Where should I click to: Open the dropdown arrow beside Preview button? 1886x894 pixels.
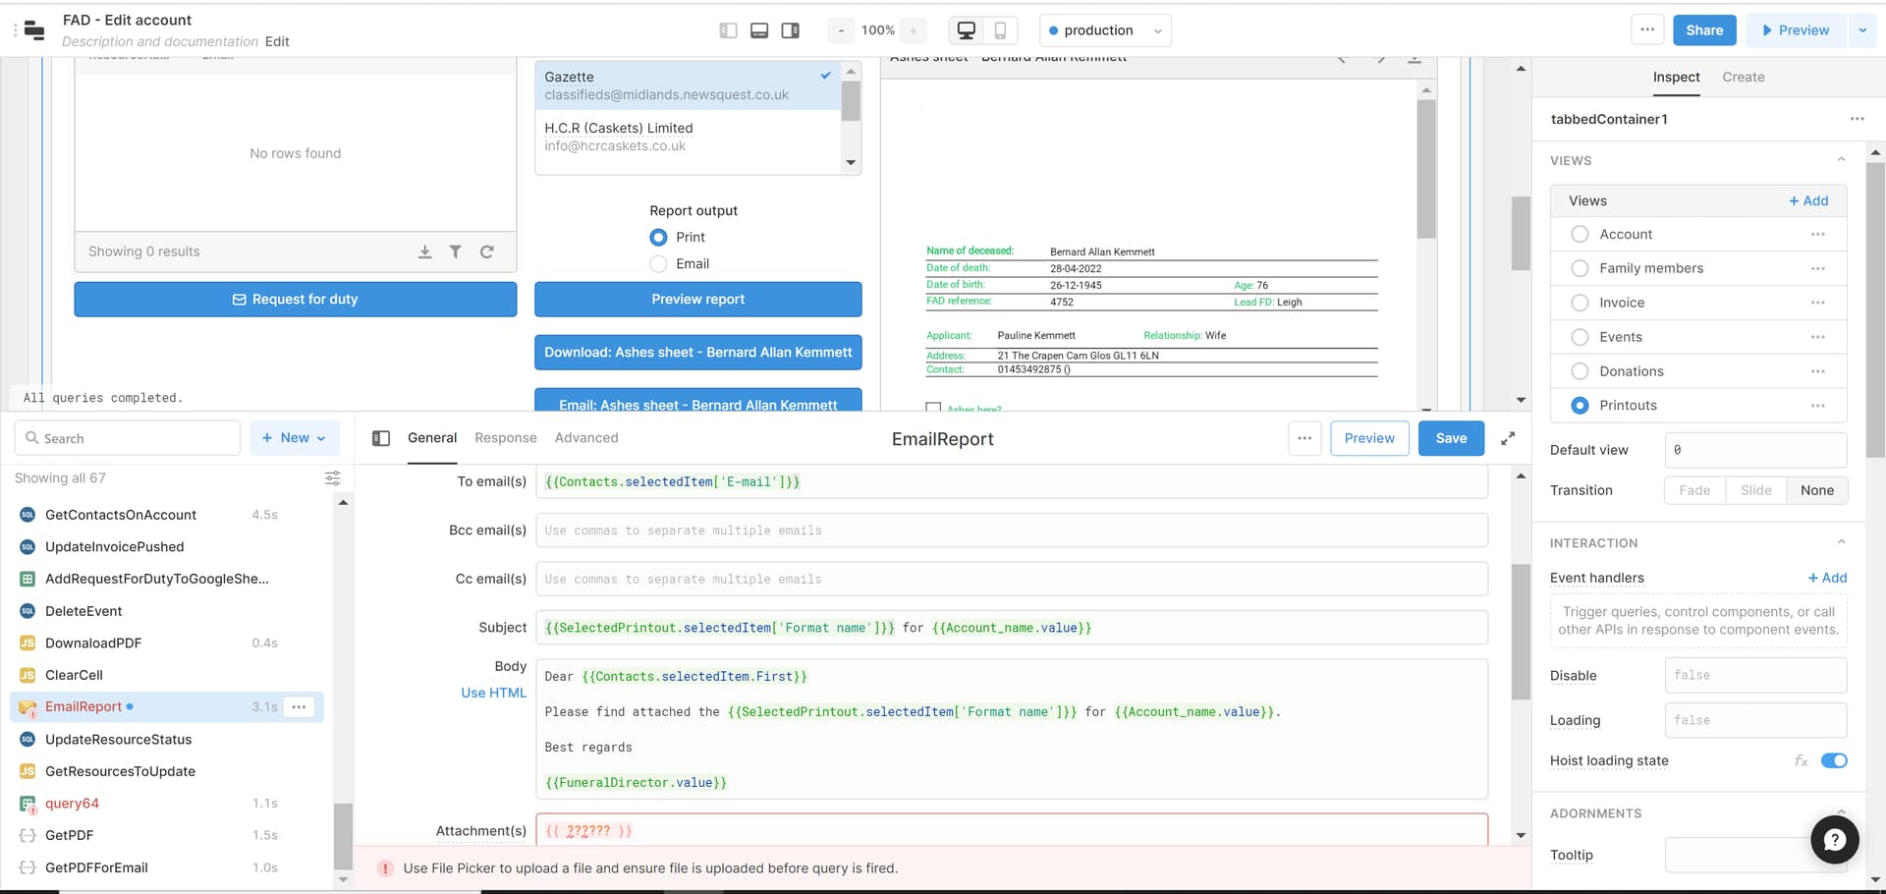1862,30
